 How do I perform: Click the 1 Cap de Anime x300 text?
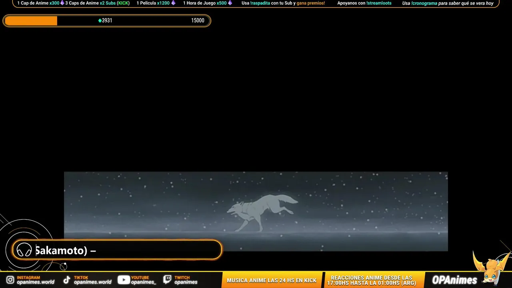[38, 3]
